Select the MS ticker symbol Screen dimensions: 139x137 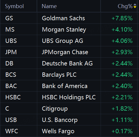[x=10, y=30]
